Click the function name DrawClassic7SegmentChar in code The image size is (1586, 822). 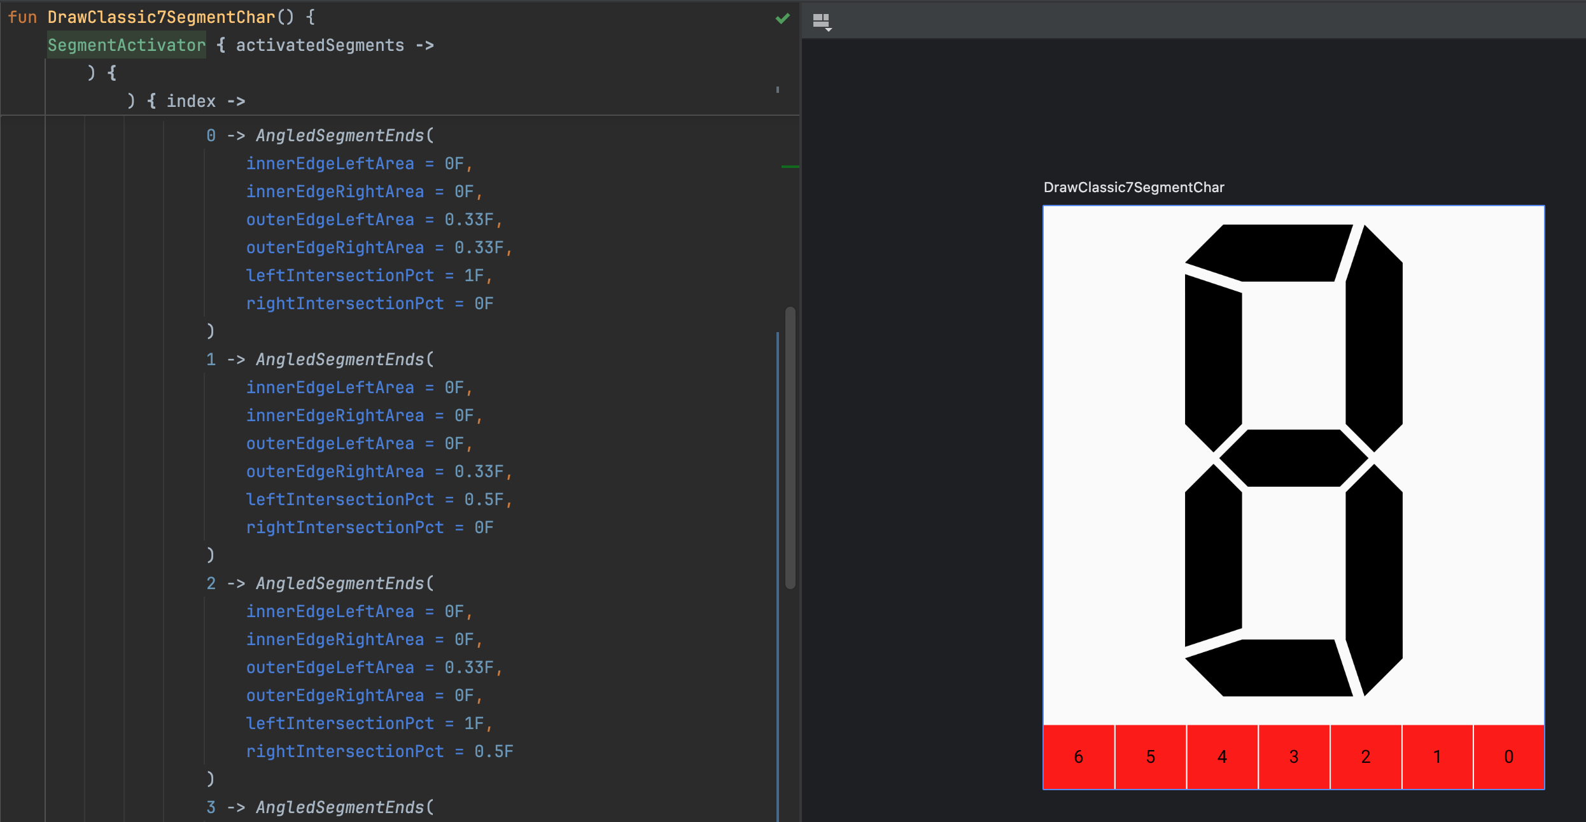(161, 17)
